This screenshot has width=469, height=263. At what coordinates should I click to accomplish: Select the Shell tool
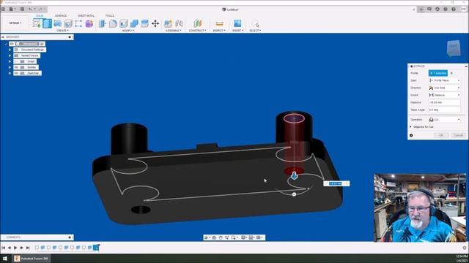(x=124, y=23)
